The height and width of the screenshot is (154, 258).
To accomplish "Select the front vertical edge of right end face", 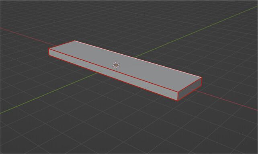I will click(x=178, y=96).
